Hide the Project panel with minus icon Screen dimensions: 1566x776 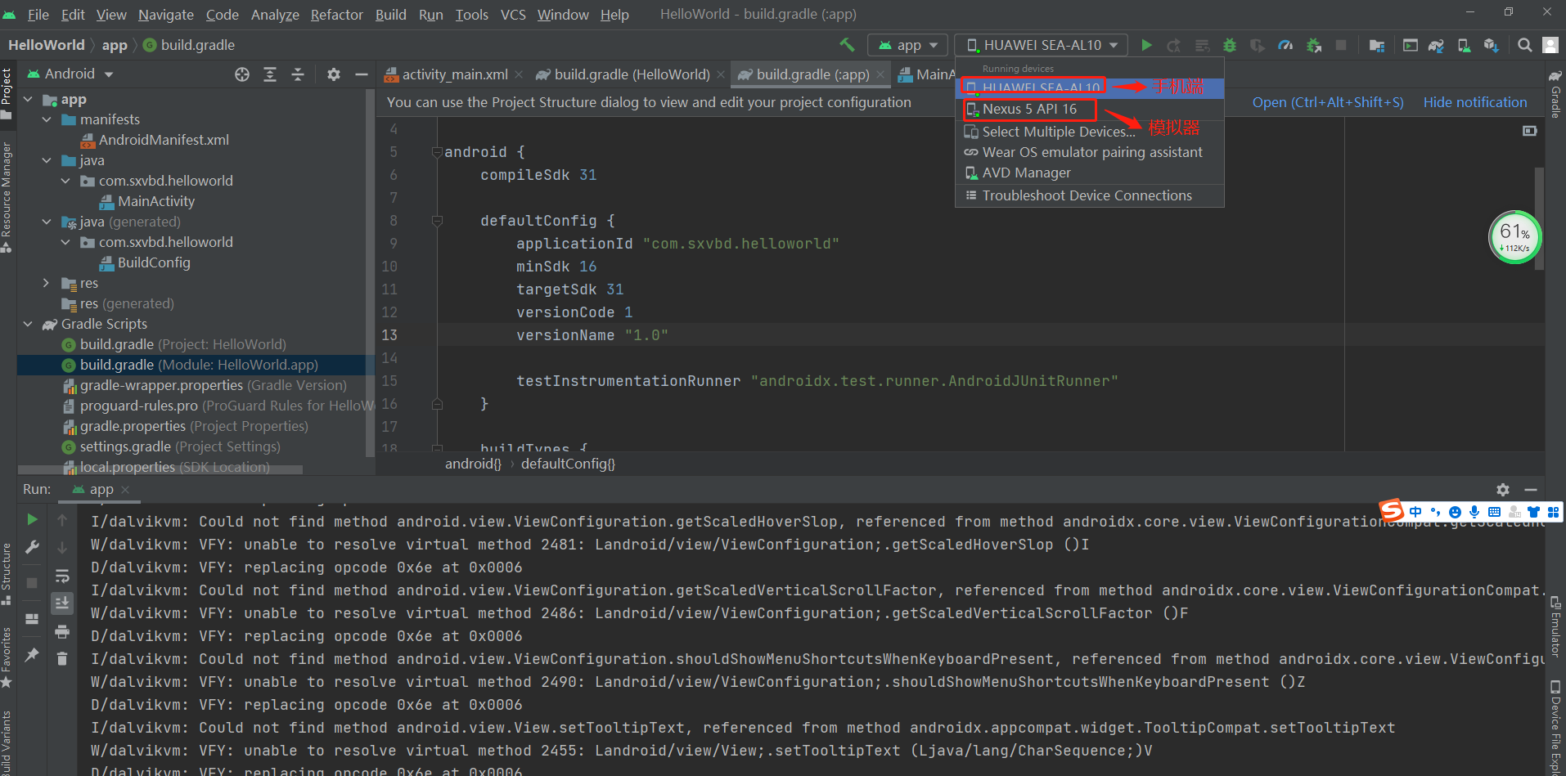pos(361,74)
